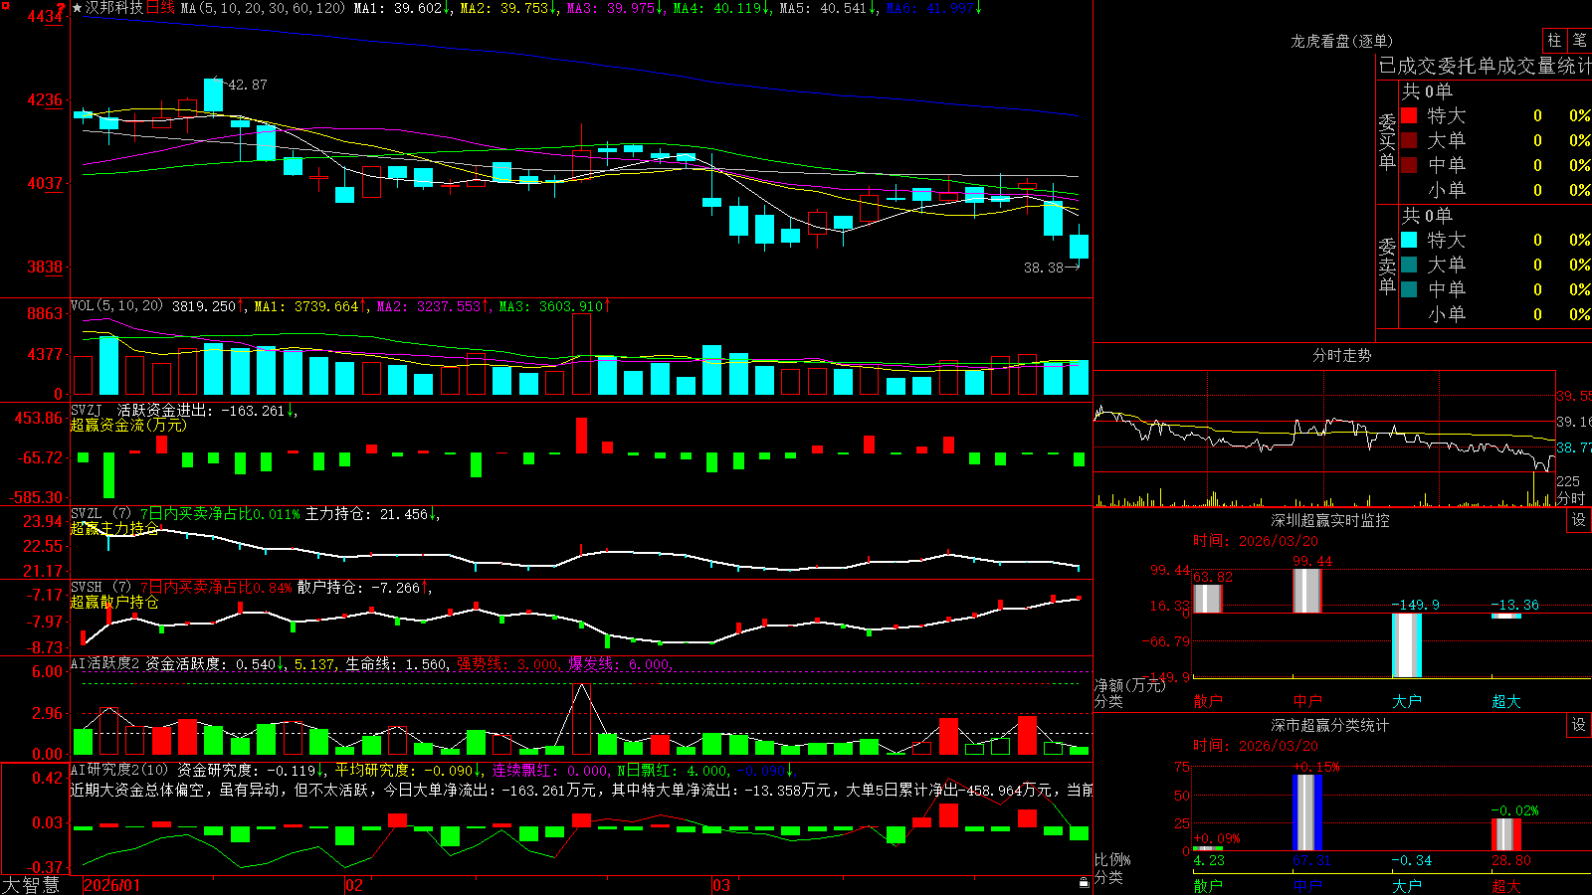Image resolution: width=1592 pixels, height=895 pixels.
Task: Click the 深圳超赢实时监控 title
Action: [x=1330, y=520]
